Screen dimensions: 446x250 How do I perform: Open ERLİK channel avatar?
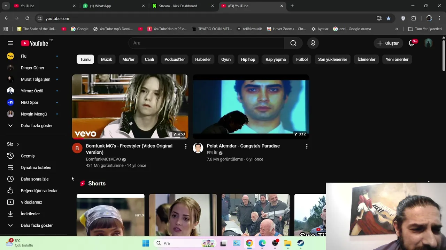[x=198, y=148]
